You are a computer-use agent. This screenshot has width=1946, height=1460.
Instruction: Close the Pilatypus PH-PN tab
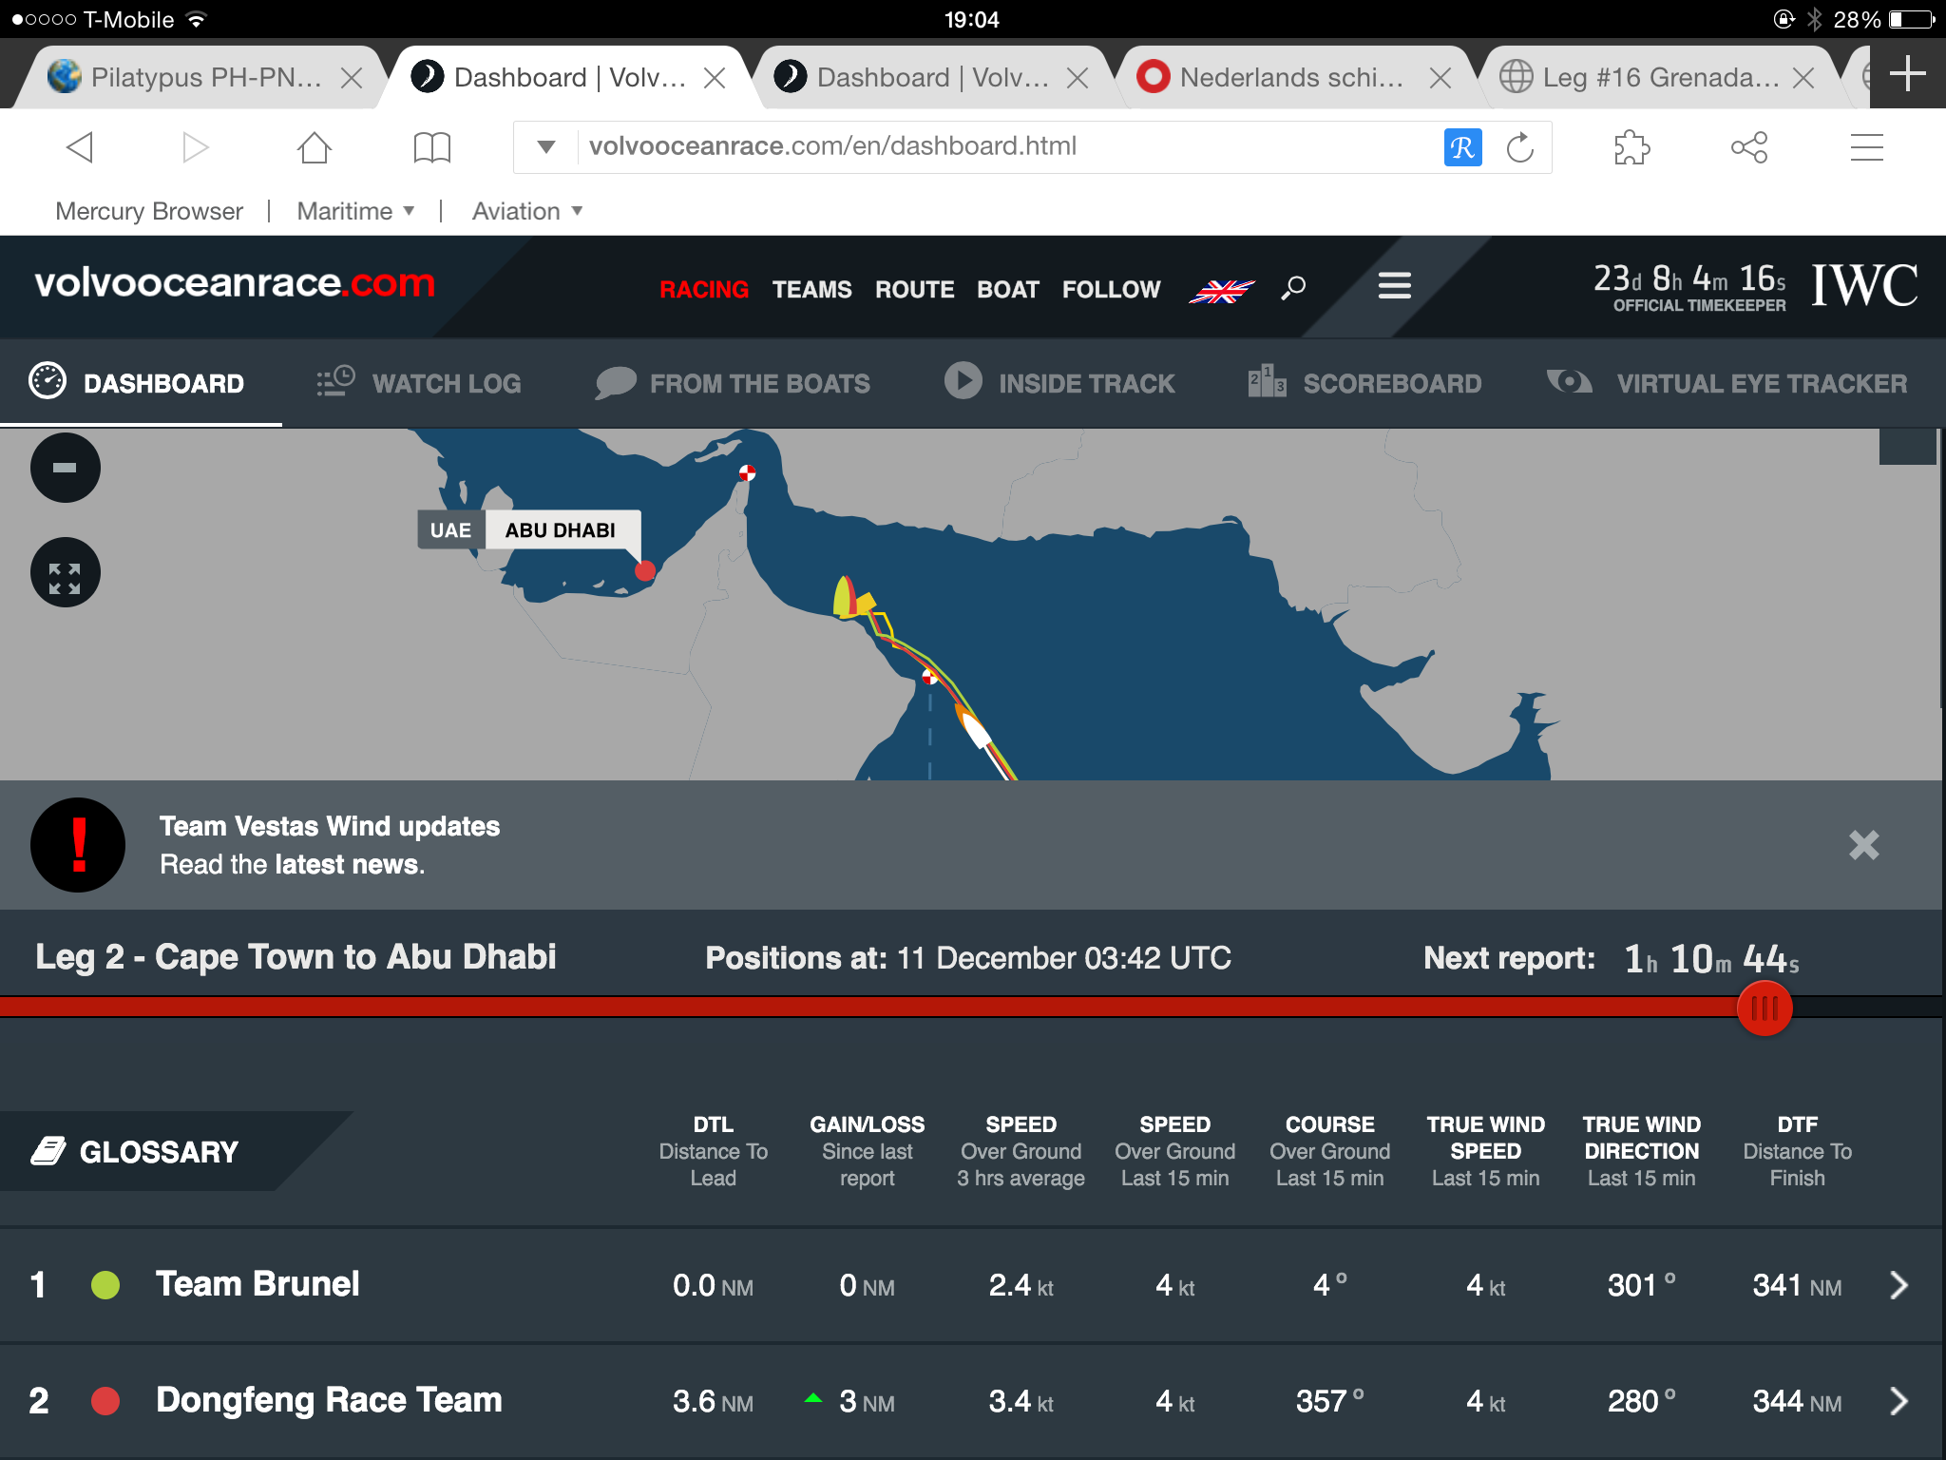click(x=352, y=78)
